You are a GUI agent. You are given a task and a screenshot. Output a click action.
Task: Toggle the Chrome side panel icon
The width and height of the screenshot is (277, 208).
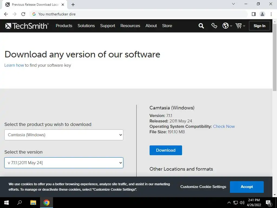tap(254, 14)
